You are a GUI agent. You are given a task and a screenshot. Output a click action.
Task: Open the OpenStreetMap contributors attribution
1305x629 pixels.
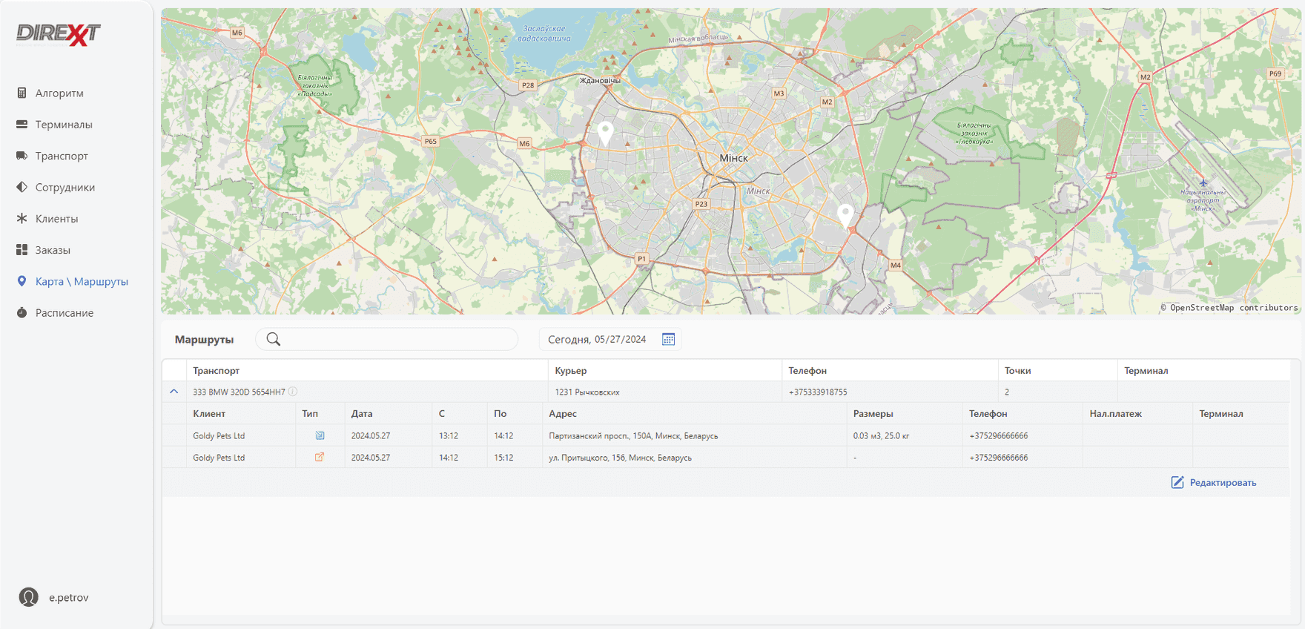pyautogui.click(x=1229, y=307)
